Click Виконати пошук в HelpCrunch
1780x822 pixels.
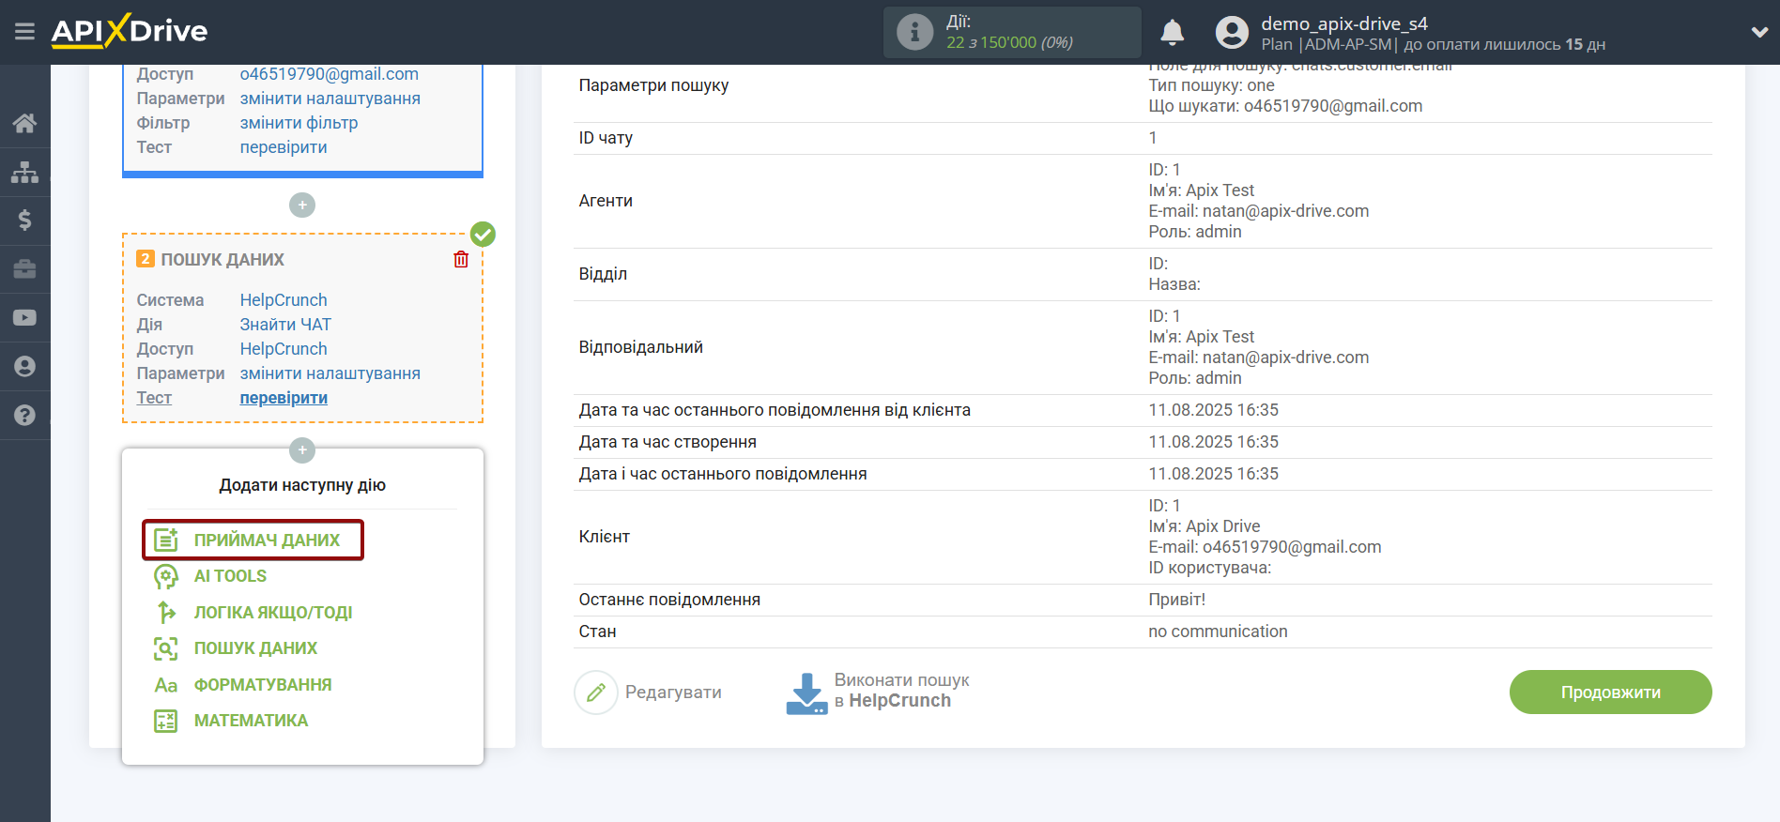877,691
